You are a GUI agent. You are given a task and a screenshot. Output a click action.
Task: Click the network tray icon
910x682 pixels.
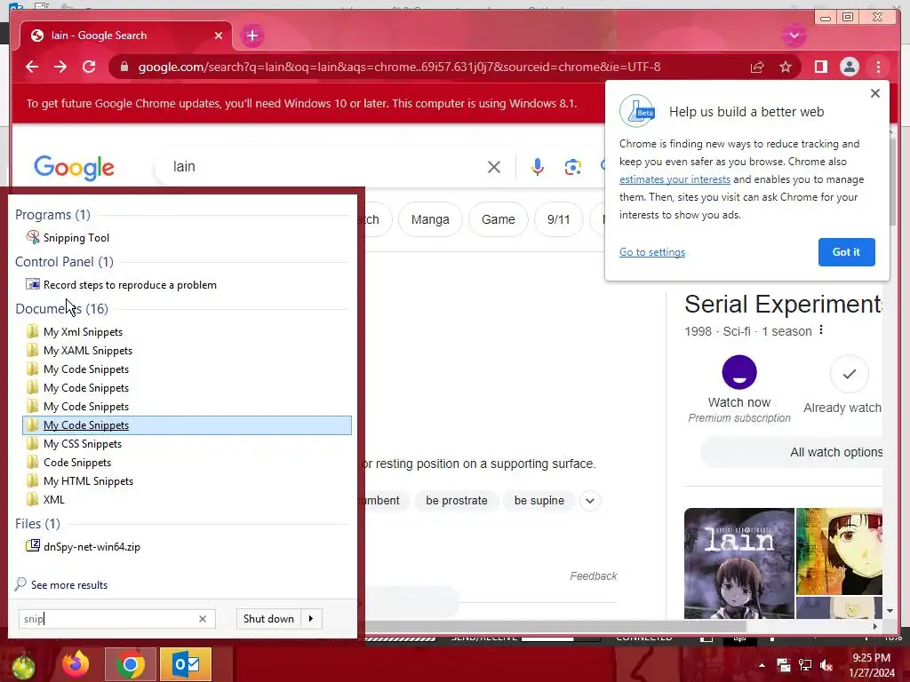click(x=805, y=666)
